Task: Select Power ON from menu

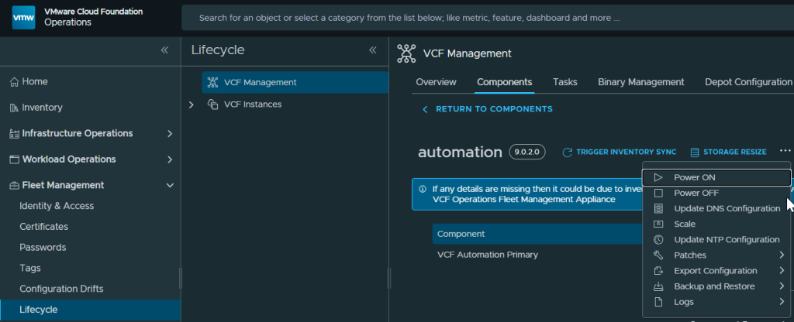Action: (694, 177)
